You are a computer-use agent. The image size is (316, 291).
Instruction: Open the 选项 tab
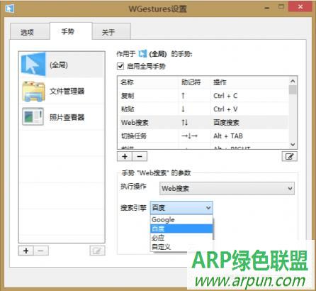click(x=30, y=32)
